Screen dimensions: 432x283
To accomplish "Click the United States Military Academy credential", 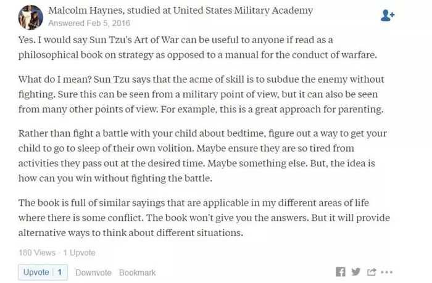I will pyautogui.click(x=243, y=10).
